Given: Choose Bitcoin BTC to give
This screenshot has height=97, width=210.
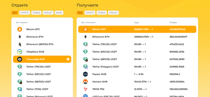Looking at the screenshot, I should coord(42,29).
